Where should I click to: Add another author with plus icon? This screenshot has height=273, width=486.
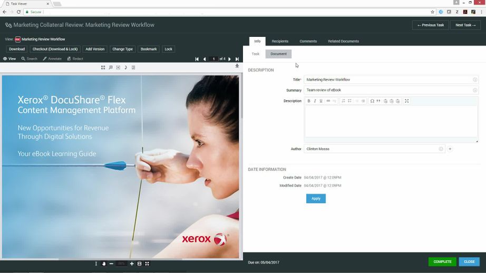click(450, 149)
